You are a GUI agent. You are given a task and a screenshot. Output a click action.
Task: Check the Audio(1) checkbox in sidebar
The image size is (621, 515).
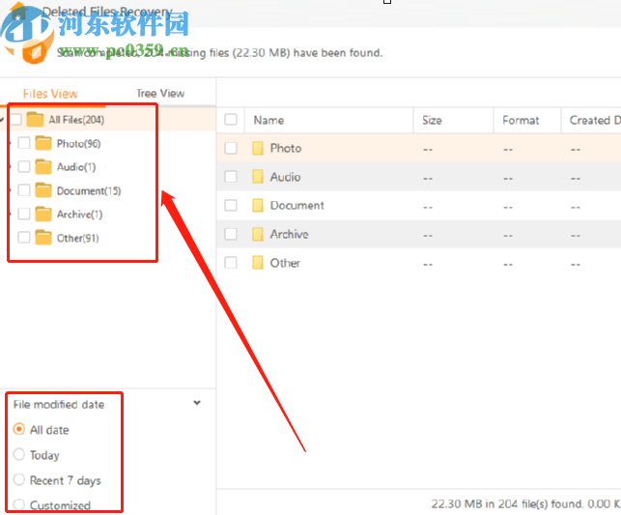(24, 167)
